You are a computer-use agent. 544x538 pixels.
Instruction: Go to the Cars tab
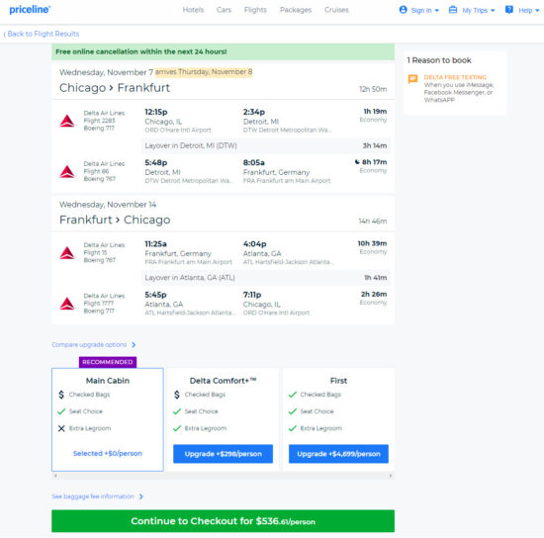pos(224,10)
